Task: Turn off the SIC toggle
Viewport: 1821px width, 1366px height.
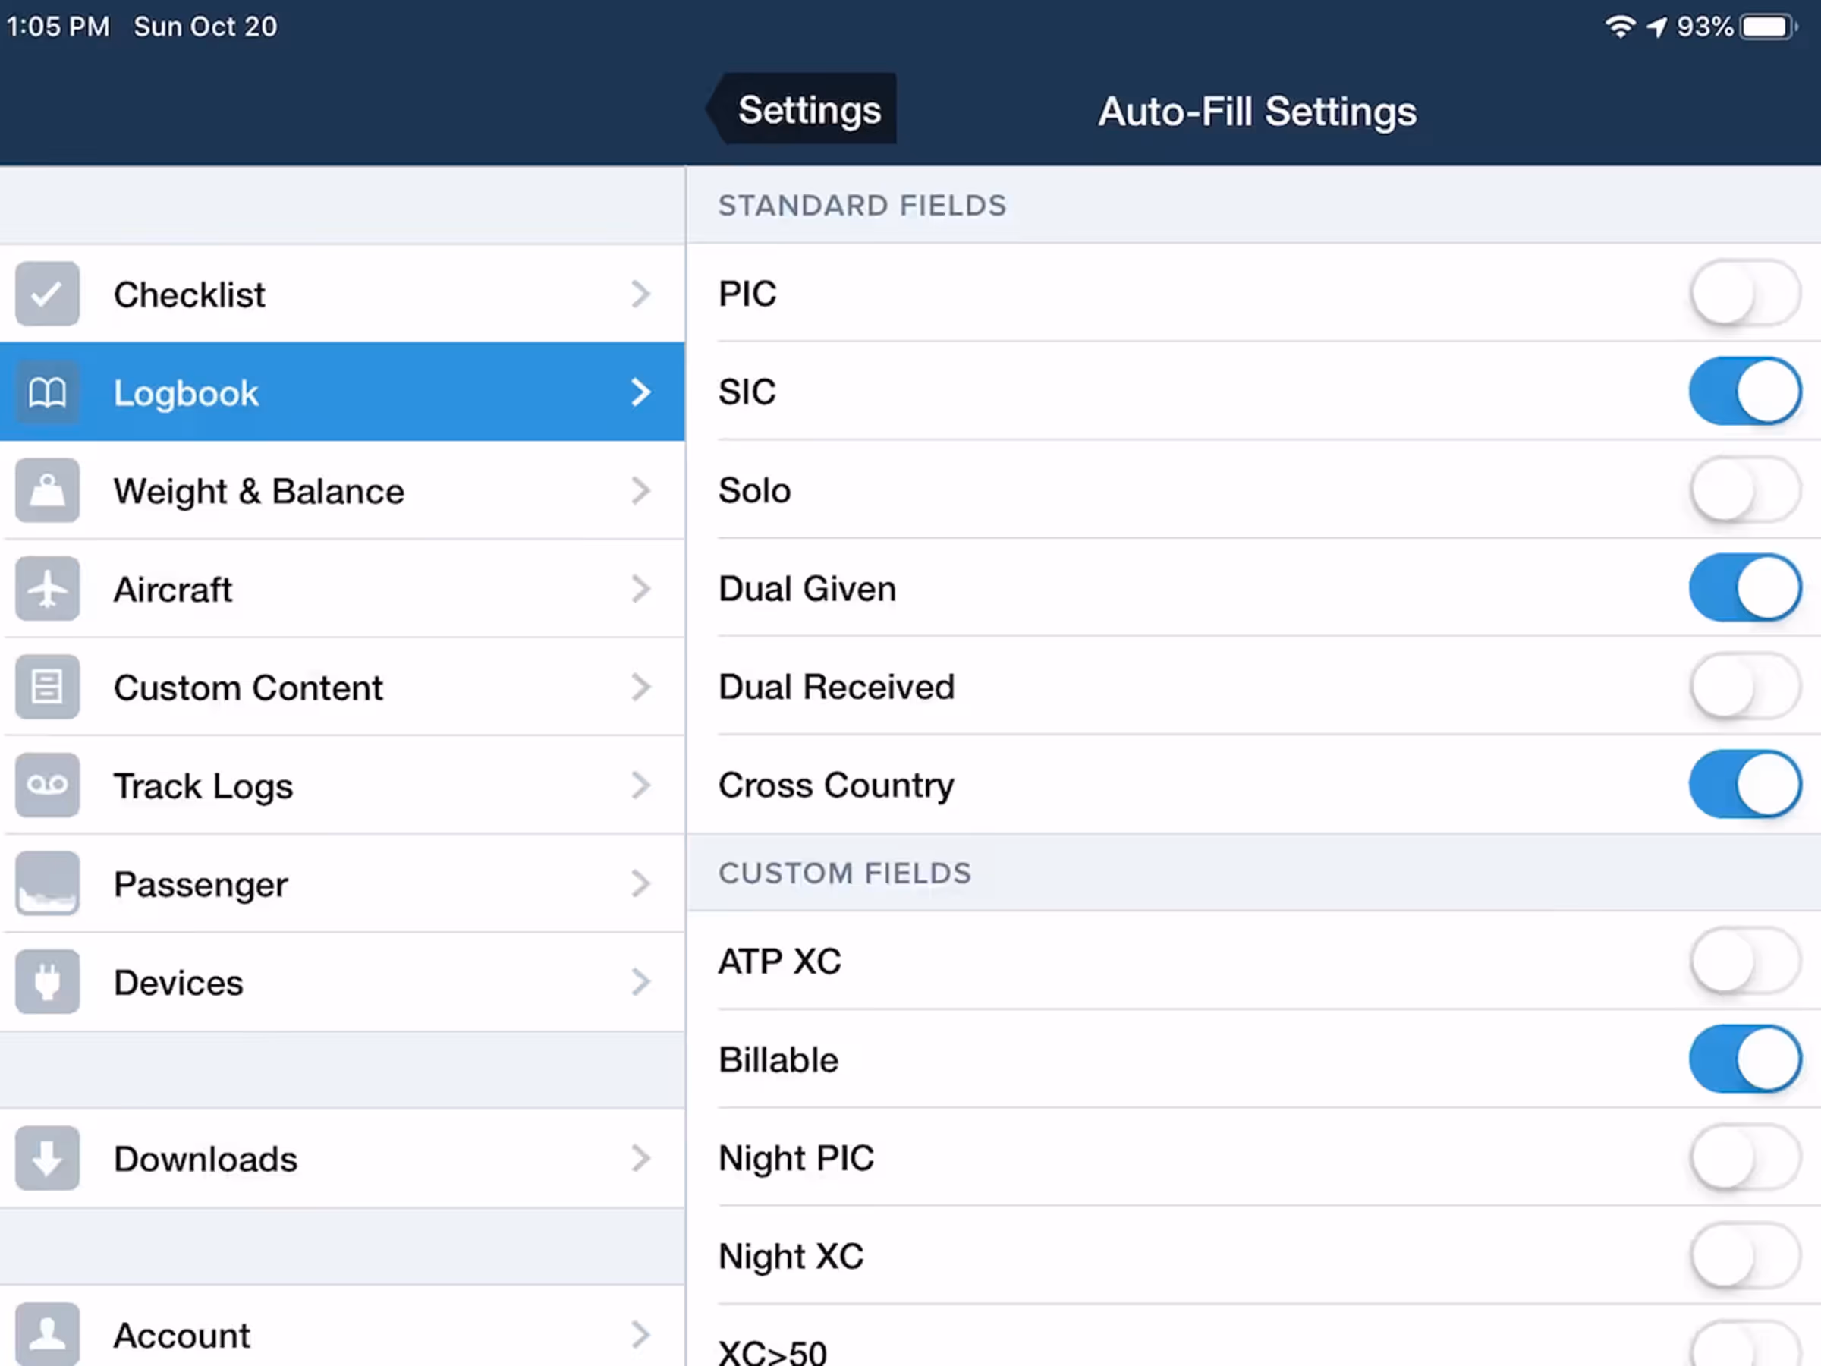Action: tap(1744, 392)
